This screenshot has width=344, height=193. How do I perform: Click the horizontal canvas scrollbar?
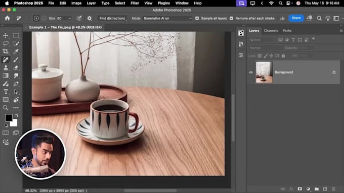(150, 190)
